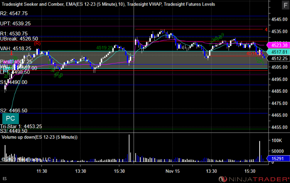This screenshot has width=290, height=183.
Task: Click the magenta 4523.38 price marker
Action: 278,45
